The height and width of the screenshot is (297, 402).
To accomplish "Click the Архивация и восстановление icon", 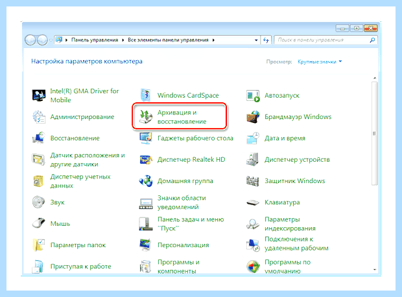I will [146, 117].
